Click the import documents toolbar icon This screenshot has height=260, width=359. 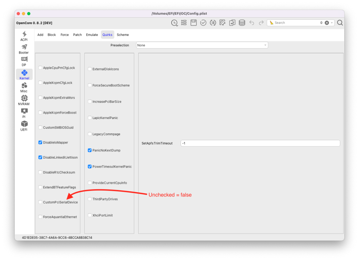tap(232, 23)
